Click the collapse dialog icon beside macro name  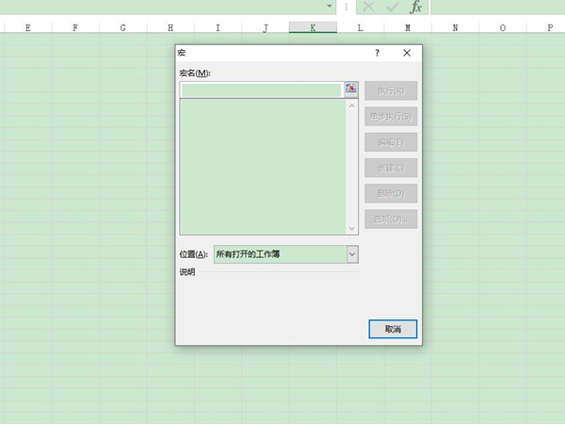351,90
